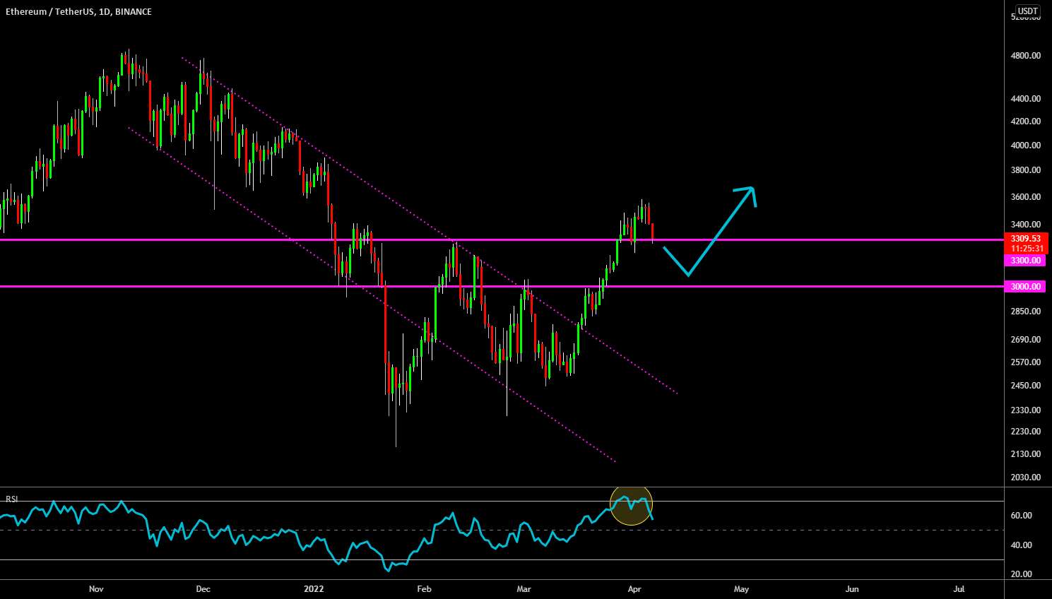Click the 4800.00 price axis label
1052x599 pixels.
1026,56
